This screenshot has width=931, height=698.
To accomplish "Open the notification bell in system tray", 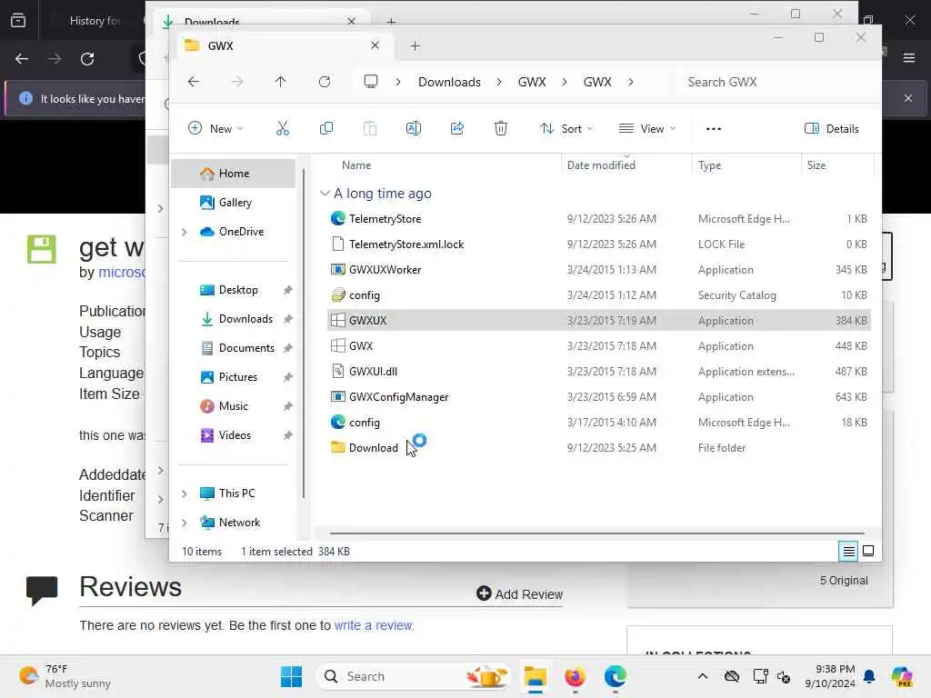I will [x=869, y=676].
